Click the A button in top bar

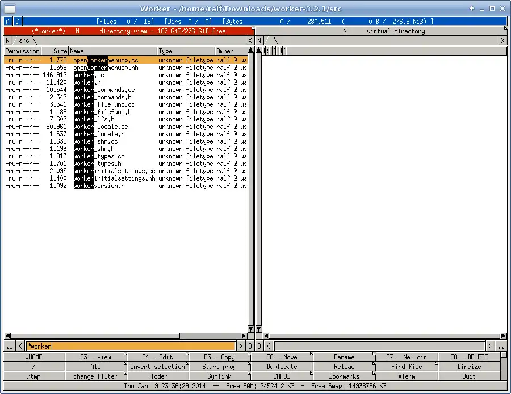(x=8, y=22)
